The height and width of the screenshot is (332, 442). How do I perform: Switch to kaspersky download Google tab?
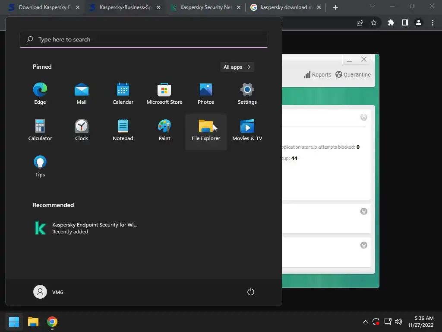point(285,7)
